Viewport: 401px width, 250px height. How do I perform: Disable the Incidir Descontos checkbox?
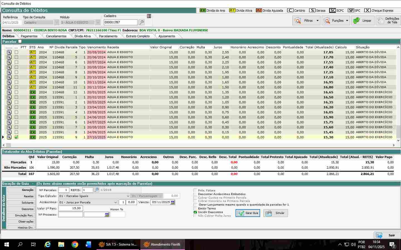pyautogui.click(x=195, y=212)
